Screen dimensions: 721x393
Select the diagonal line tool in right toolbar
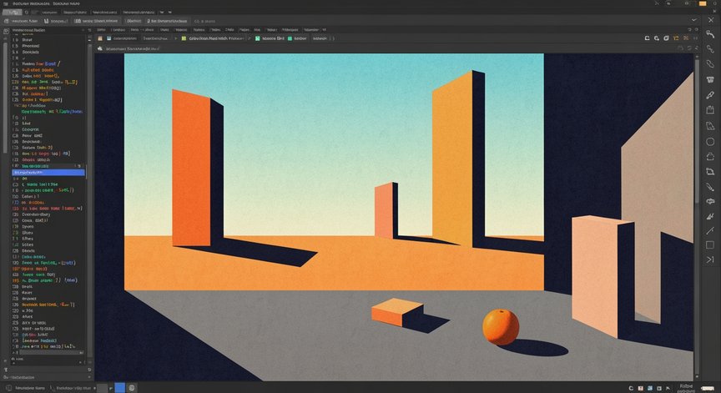[710, 231]
